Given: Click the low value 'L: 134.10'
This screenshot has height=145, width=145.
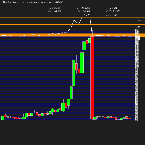Looking at the screenshot, I should [x=84, y=12].
